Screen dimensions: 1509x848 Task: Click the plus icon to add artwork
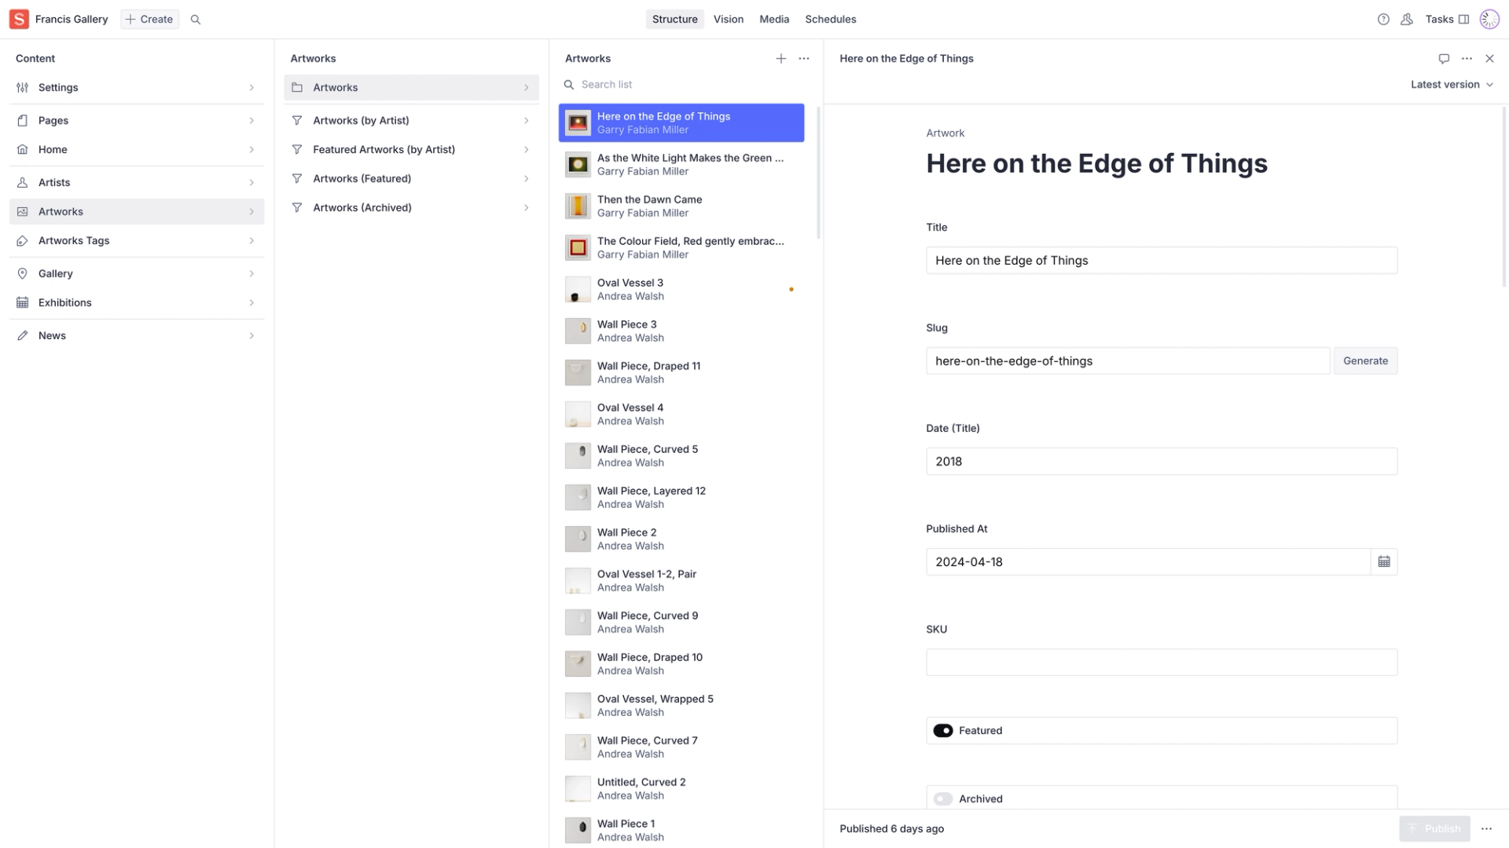(780, 59)
